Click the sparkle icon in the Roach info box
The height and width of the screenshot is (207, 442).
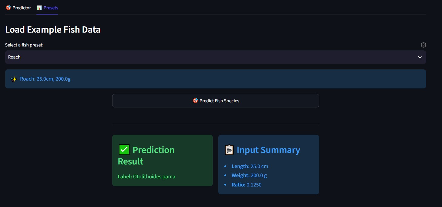coord(14,79)
